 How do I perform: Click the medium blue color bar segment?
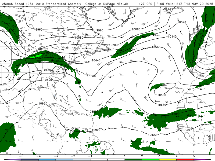[47, 160]
